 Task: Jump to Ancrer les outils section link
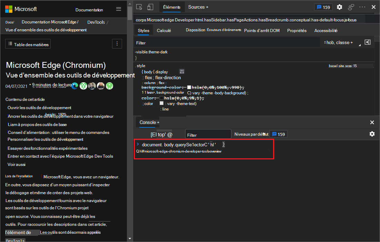61,116
